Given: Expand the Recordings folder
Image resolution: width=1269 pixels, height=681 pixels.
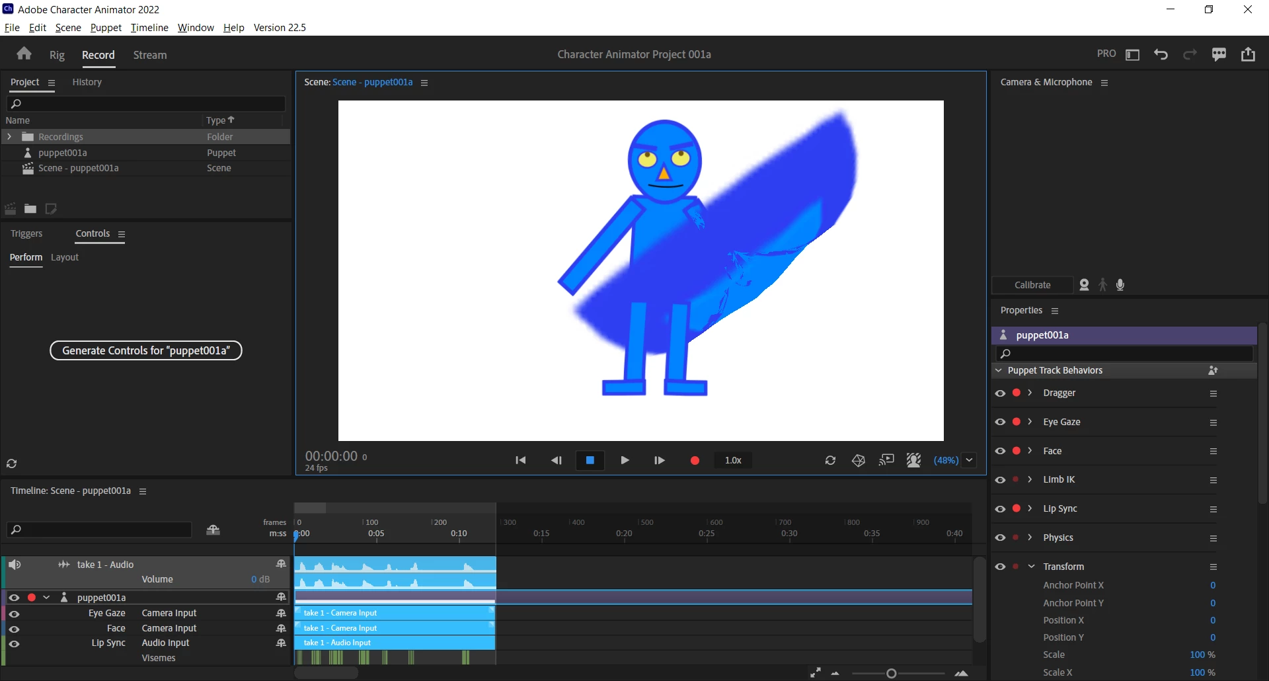Looking at the screenshot, I should pos(9,137).
